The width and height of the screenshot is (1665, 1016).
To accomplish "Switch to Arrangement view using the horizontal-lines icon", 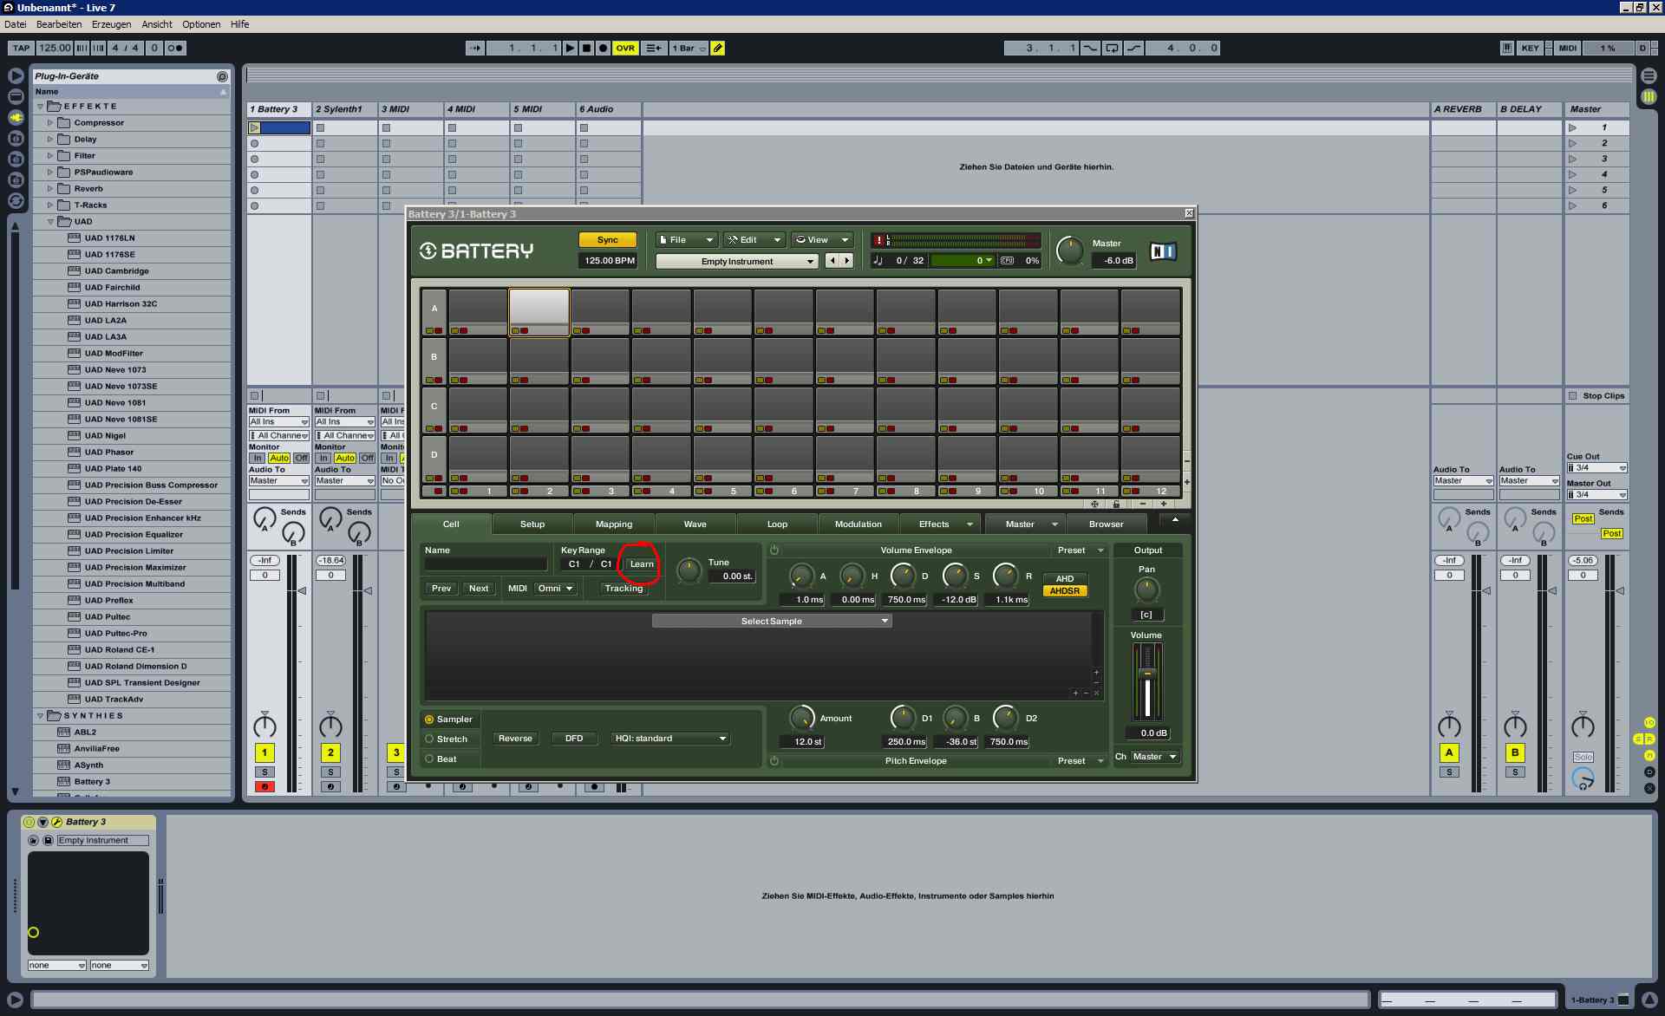I will [1649, 76].
